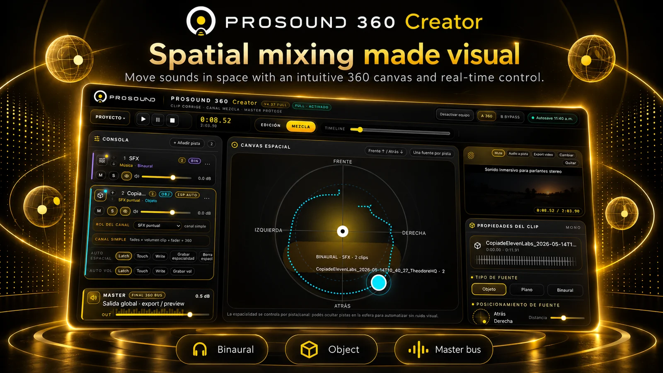Toggle visibility eye on Copia track
Image resolution: width=663 pixels, height=373 pixels.
125,211
